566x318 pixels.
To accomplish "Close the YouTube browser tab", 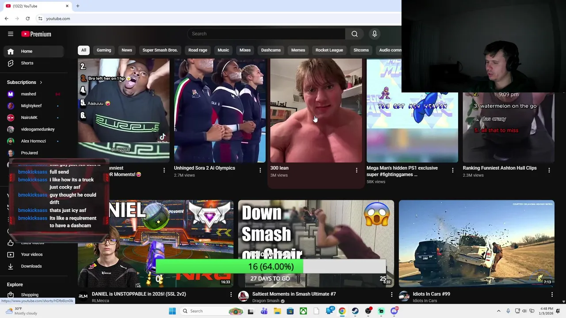I will click(67, 6).
